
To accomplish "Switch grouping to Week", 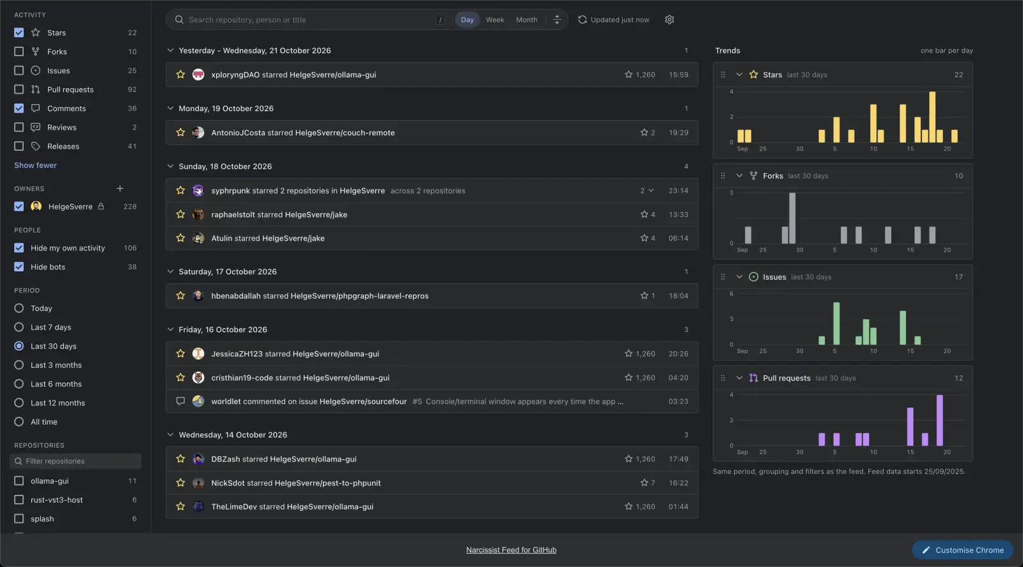I will [495, 20].
